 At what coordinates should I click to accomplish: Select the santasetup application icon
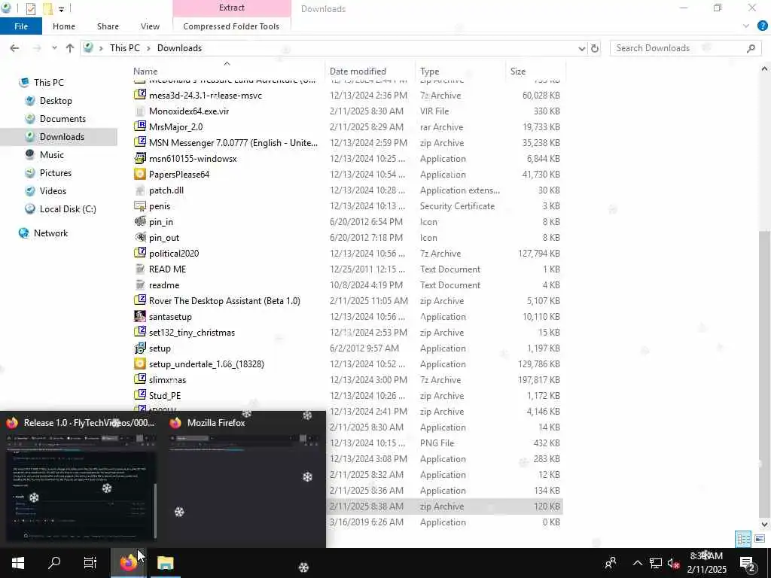click(x=140, y=317)
